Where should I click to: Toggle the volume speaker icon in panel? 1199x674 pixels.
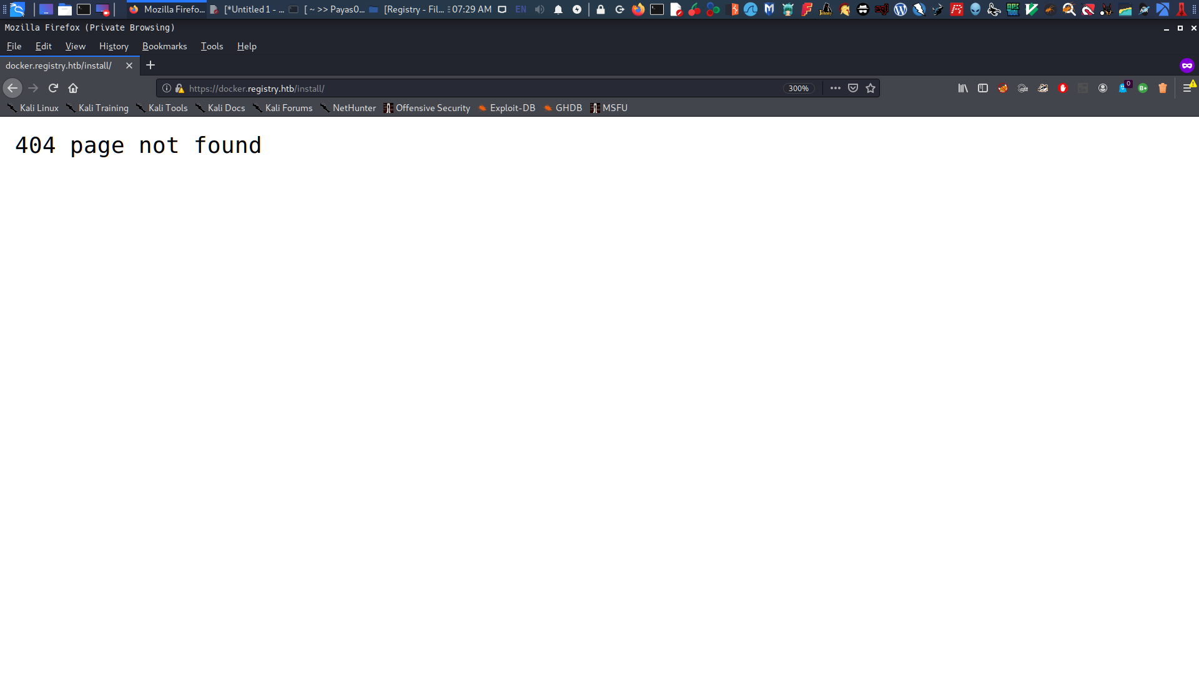coord(540,9)
